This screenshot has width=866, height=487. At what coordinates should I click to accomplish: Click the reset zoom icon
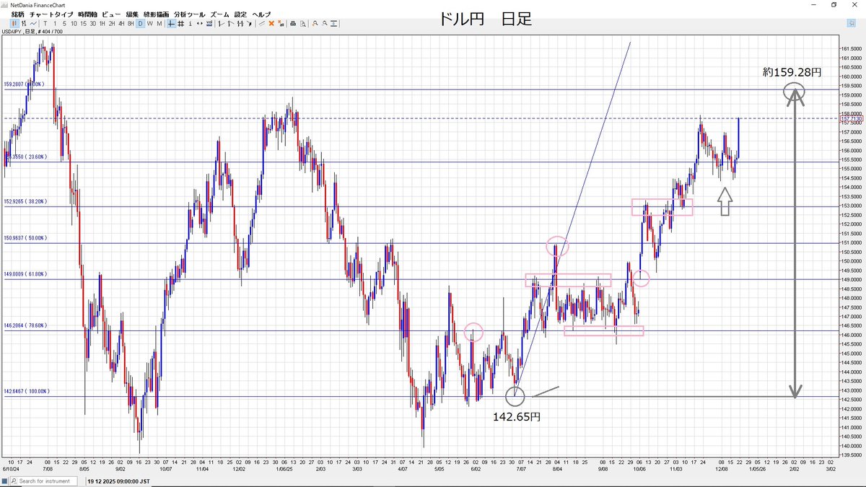pyautogui.click(x=334, y=23)
